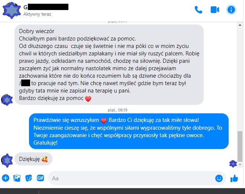Open the GIF picker

click(x=40, y=178)
